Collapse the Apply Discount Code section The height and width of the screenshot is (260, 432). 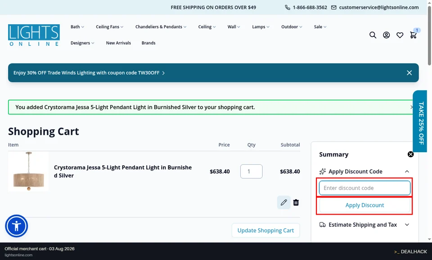(407, 172)
